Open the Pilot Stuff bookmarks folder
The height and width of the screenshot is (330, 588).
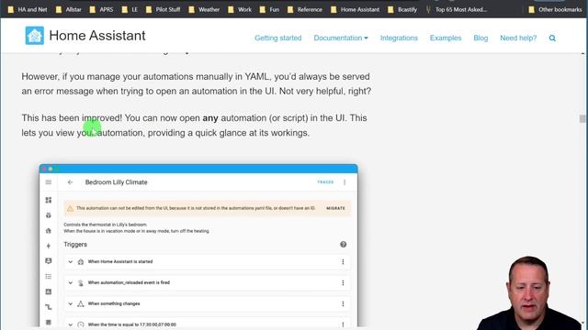pos(164,10)
